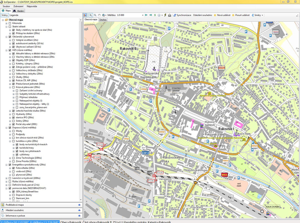Switch to the Legenda tab

(14, 15)
